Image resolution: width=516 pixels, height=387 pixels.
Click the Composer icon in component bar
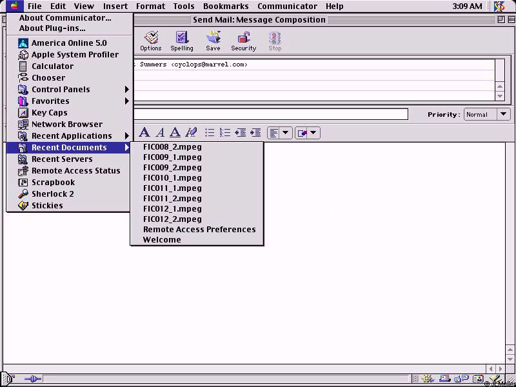tap(496, 379)
